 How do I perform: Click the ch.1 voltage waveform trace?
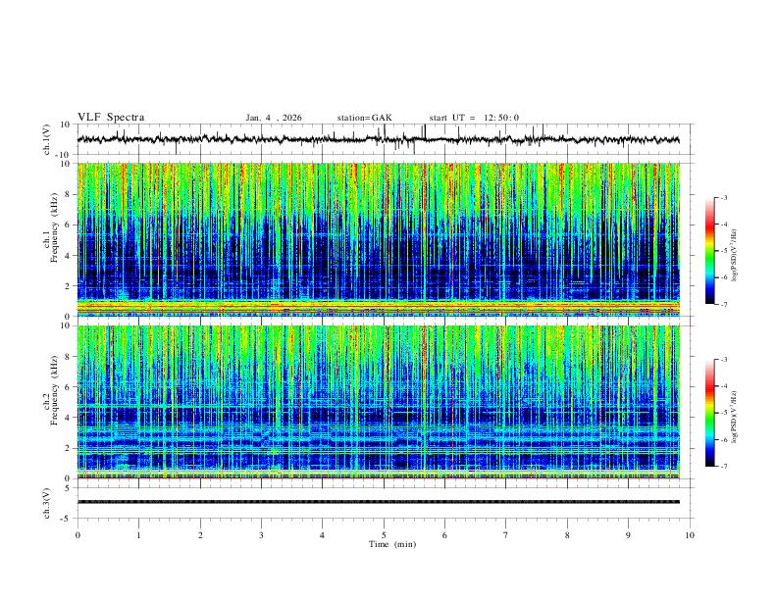coord(378,139)
